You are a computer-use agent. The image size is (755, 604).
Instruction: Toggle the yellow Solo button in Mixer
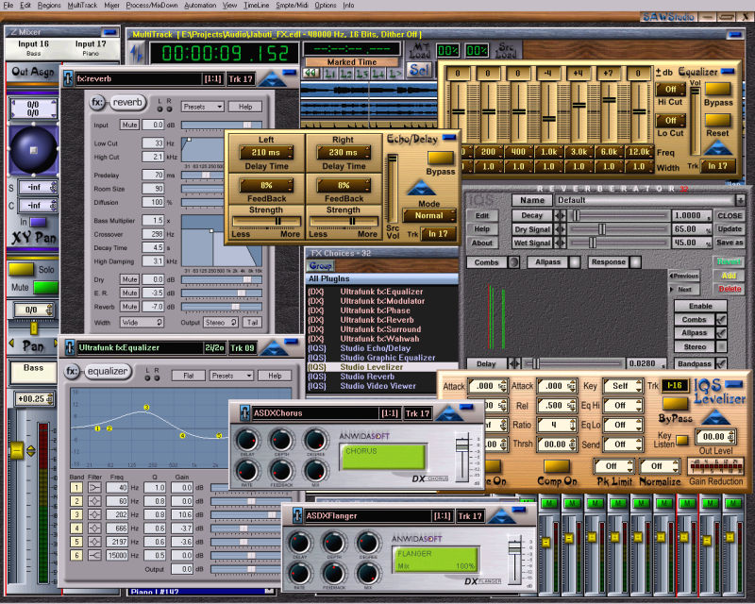pos(21,269)
